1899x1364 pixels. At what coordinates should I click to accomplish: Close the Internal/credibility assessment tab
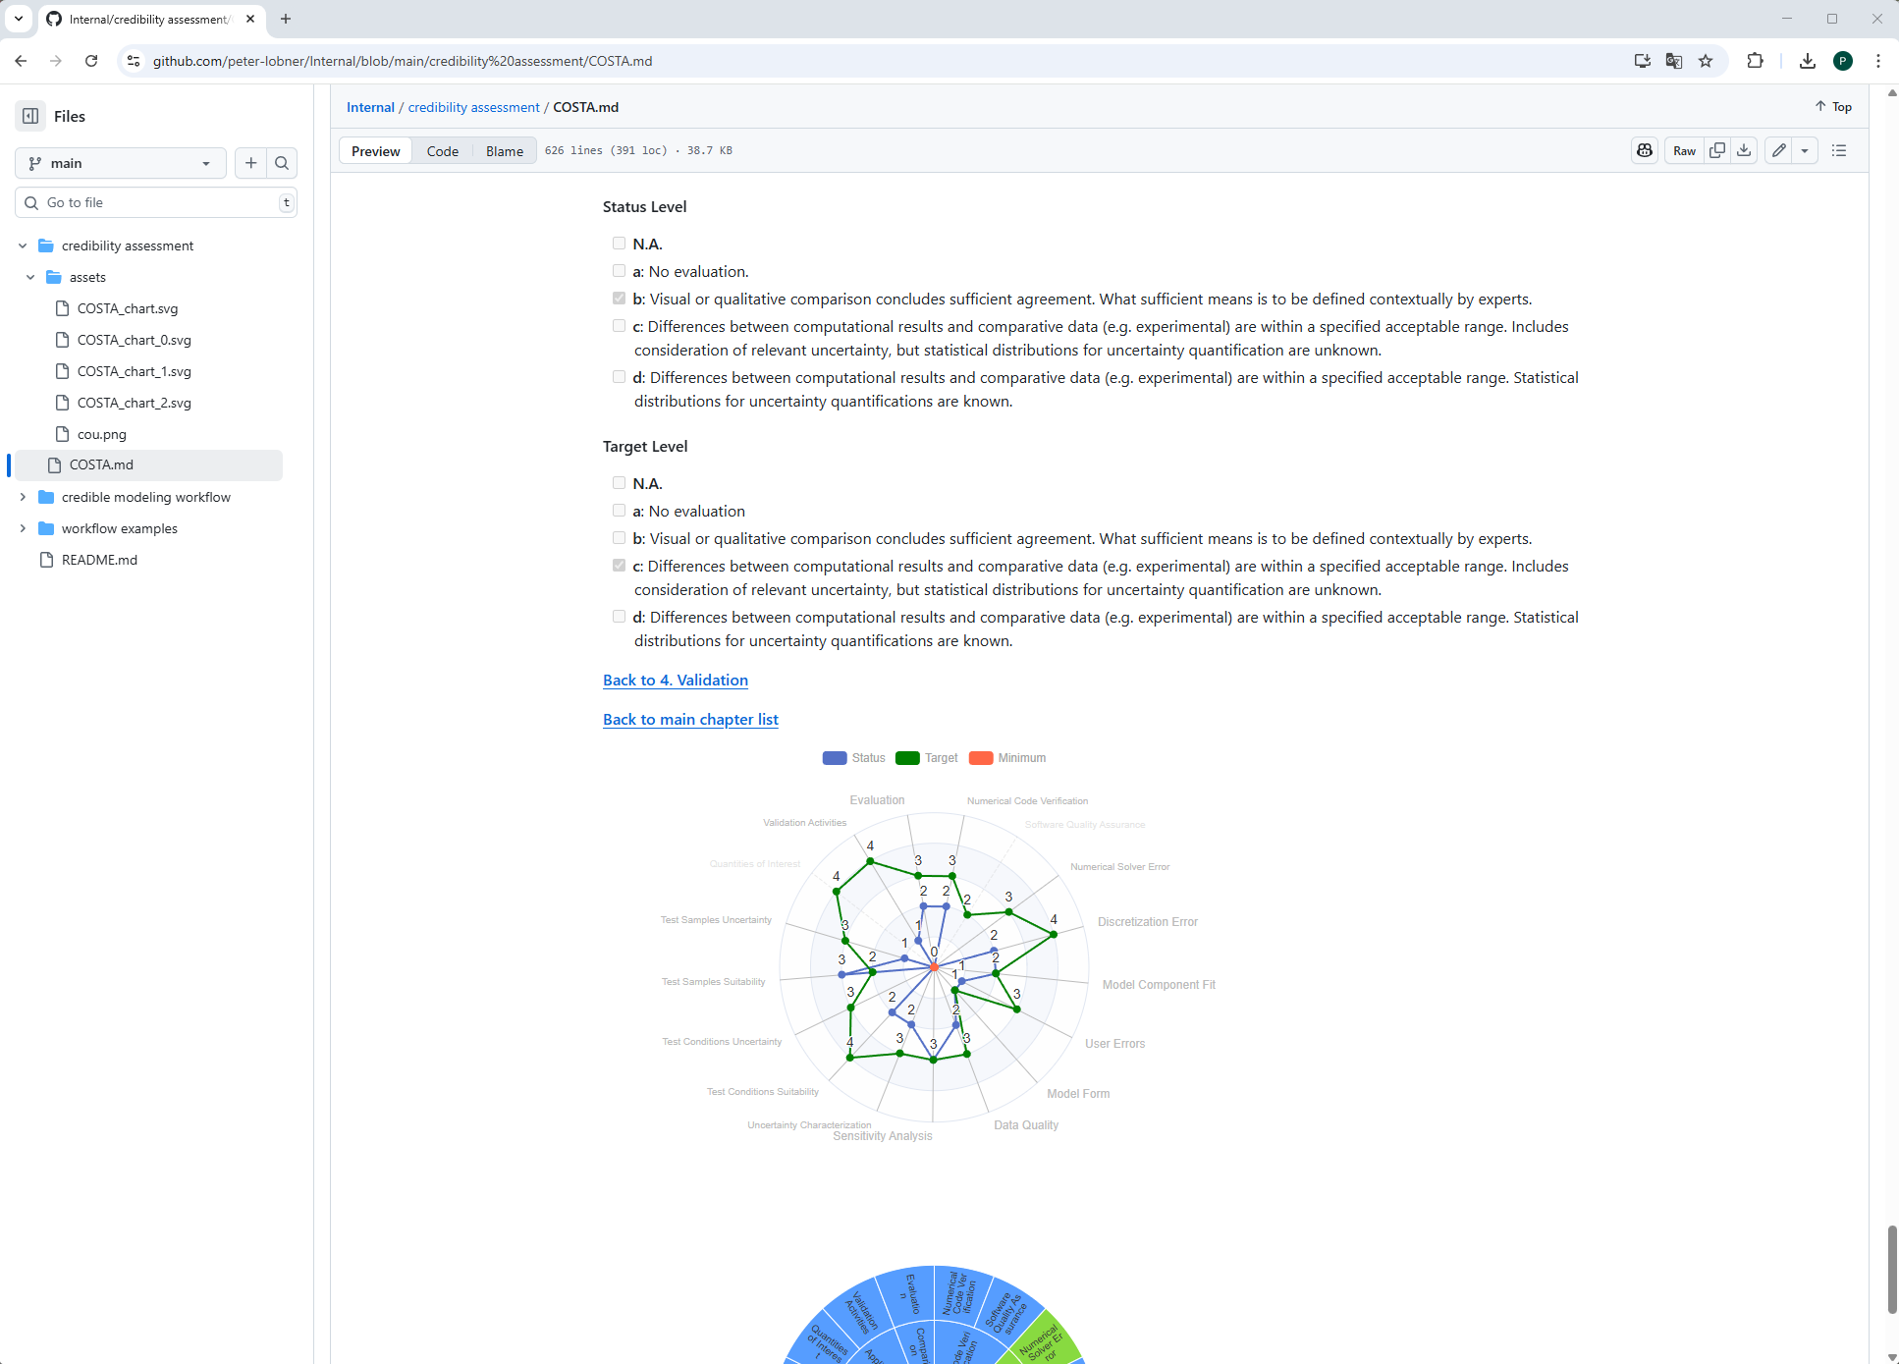click(x=250, y=19)
